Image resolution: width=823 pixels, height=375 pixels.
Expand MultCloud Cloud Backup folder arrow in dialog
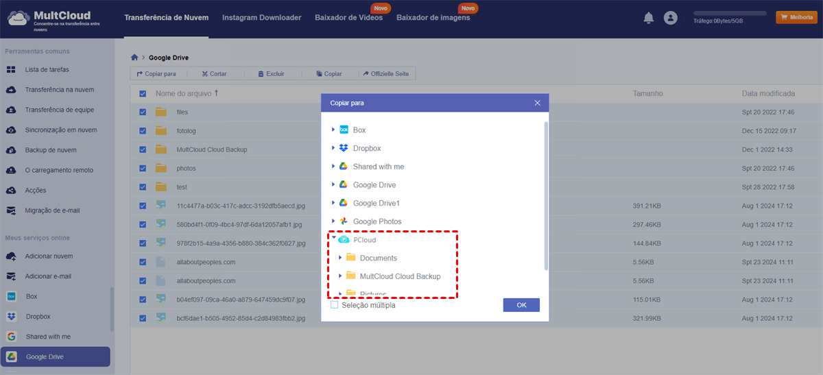[340, 276]
